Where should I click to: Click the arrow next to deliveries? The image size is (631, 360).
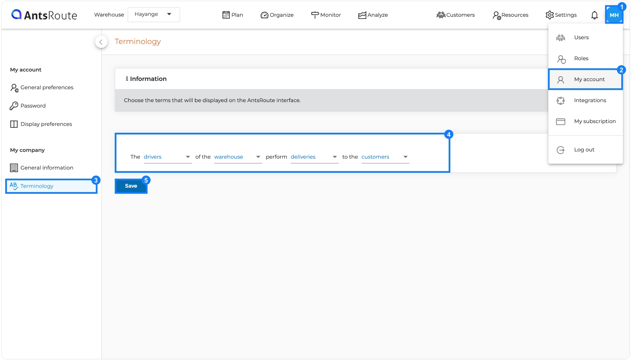334,157
